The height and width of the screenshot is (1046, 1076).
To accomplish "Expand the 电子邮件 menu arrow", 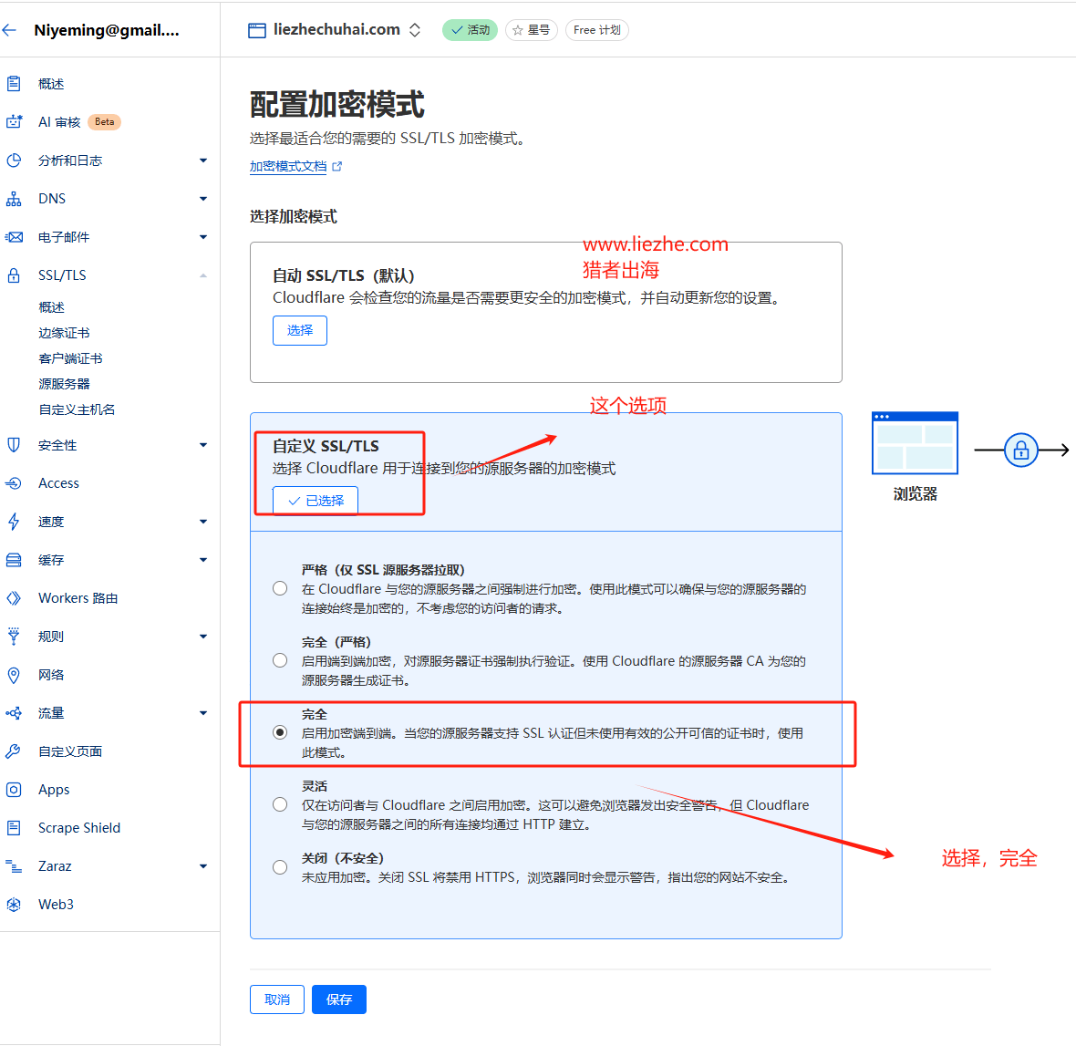I will pyautogui.click(x=203, y=237).
